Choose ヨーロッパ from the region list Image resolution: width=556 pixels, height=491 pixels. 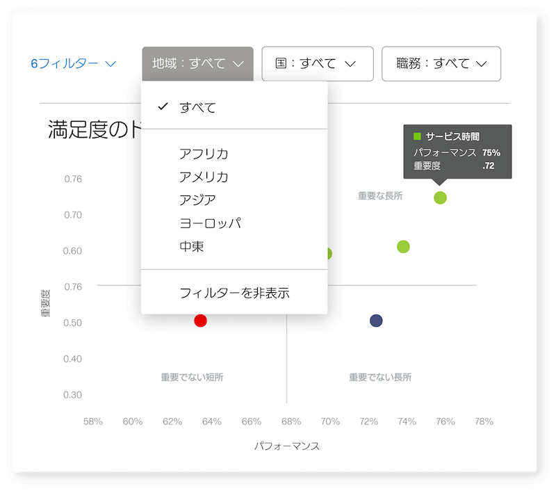(211, 223)
